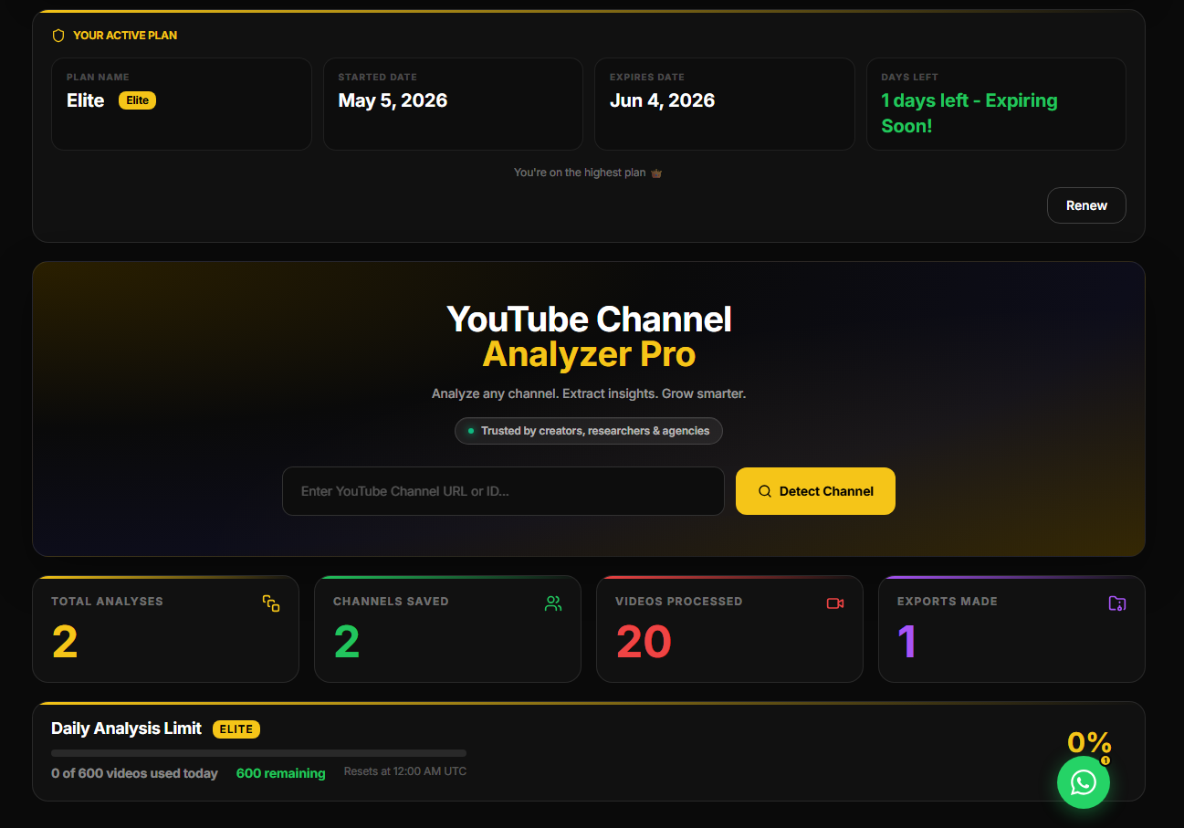Click the Videos Processed value 20
The width and height of the screenshot is (1184, 828).
[644, 642]
